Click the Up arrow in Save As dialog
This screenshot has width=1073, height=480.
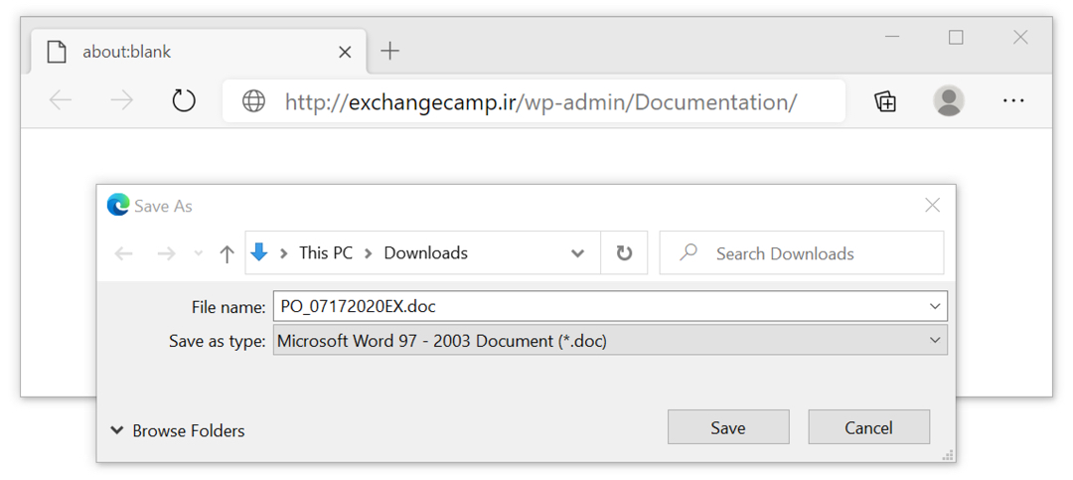tap(227, 254)
